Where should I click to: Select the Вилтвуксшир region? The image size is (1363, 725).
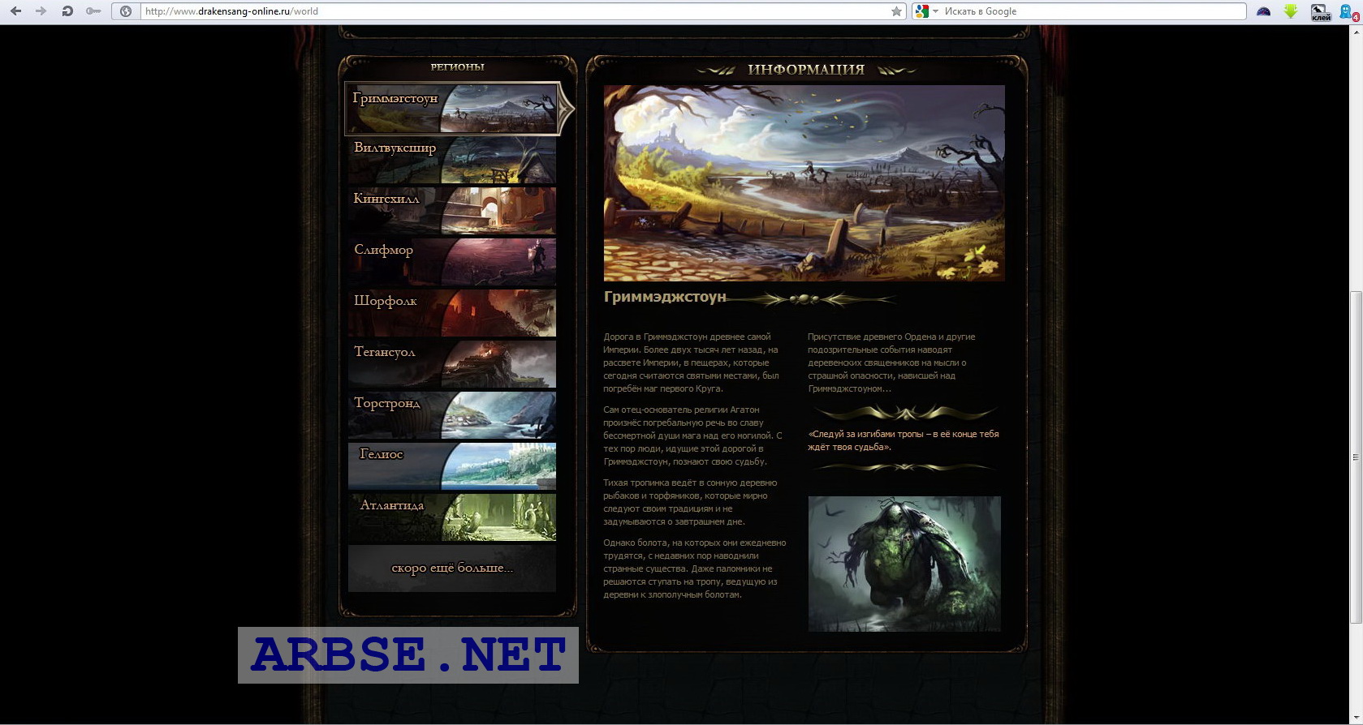[x=452, y=160]
